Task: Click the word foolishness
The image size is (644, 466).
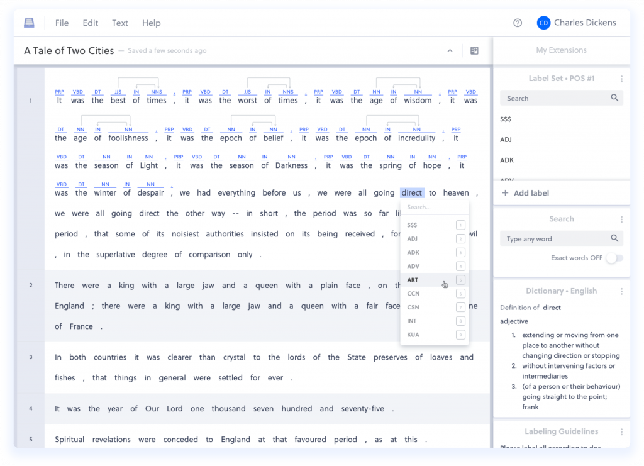Action: [128, 138]
